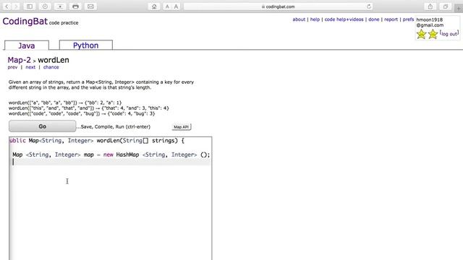
Task: Click the 'this, and, that, and' example line
Action: click(88, 108)
